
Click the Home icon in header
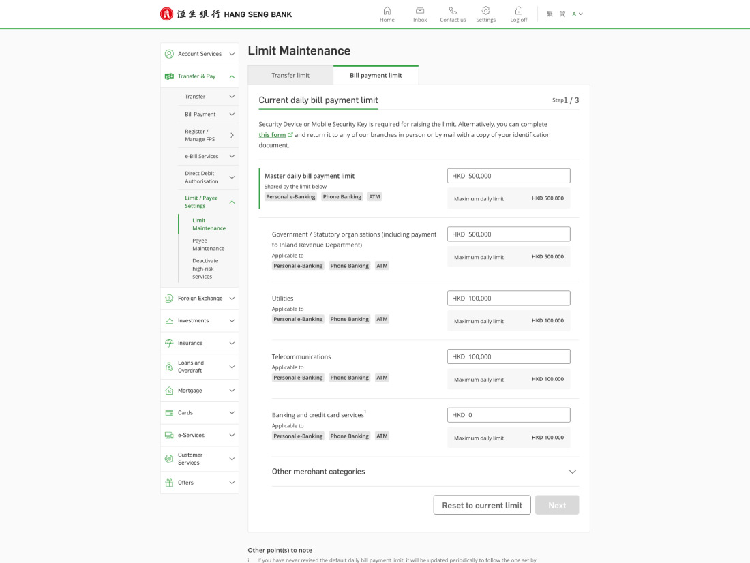[x=387, y=11]
